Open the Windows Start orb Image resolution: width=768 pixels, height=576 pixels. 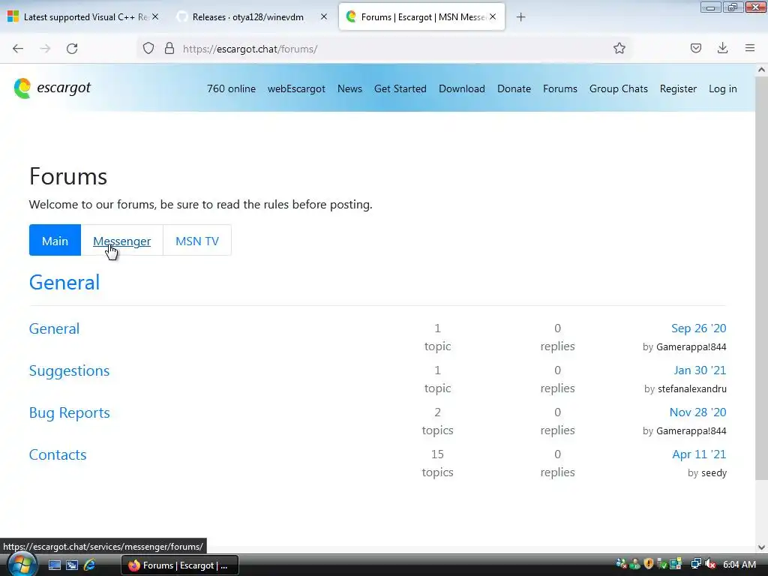click(x=21, y=565)
